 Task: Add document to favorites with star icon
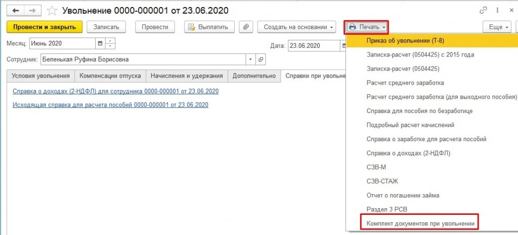[52, 11]
